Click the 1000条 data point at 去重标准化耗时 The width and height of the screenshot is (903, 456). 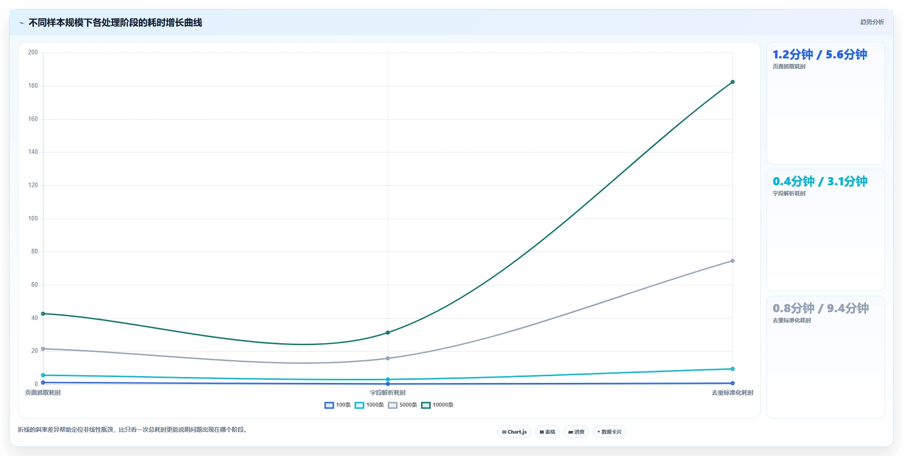[732, 369]
